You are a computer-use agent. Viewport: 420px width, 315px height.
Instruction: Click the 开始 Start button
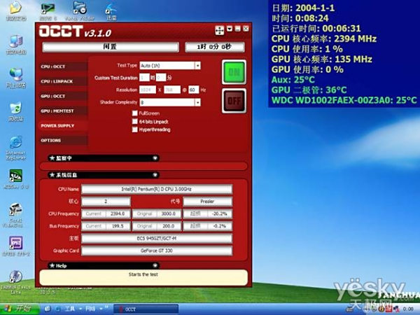coord(20,309)
